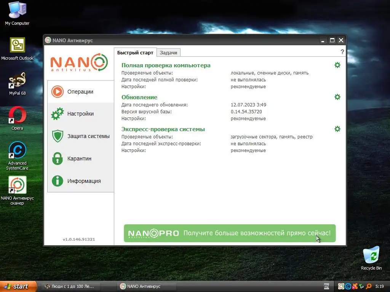Open the Карантин padlock icon
The height and width of the screenshot is (292, 390).
(x=58, y=159)
